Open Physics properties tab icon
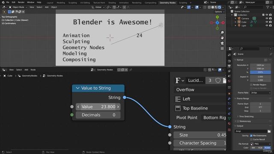The image size is (274, 154). 229,109
